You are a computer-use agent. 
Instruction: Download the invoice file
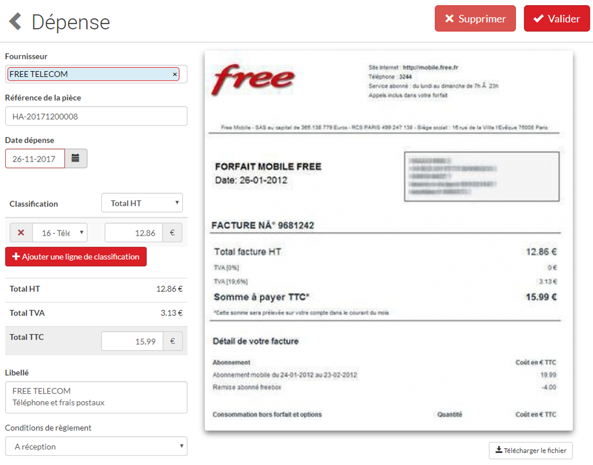[531, 450]
